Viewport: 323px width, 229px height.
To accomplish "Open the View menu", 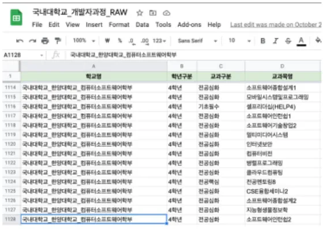I will click(x=73, y=24).
